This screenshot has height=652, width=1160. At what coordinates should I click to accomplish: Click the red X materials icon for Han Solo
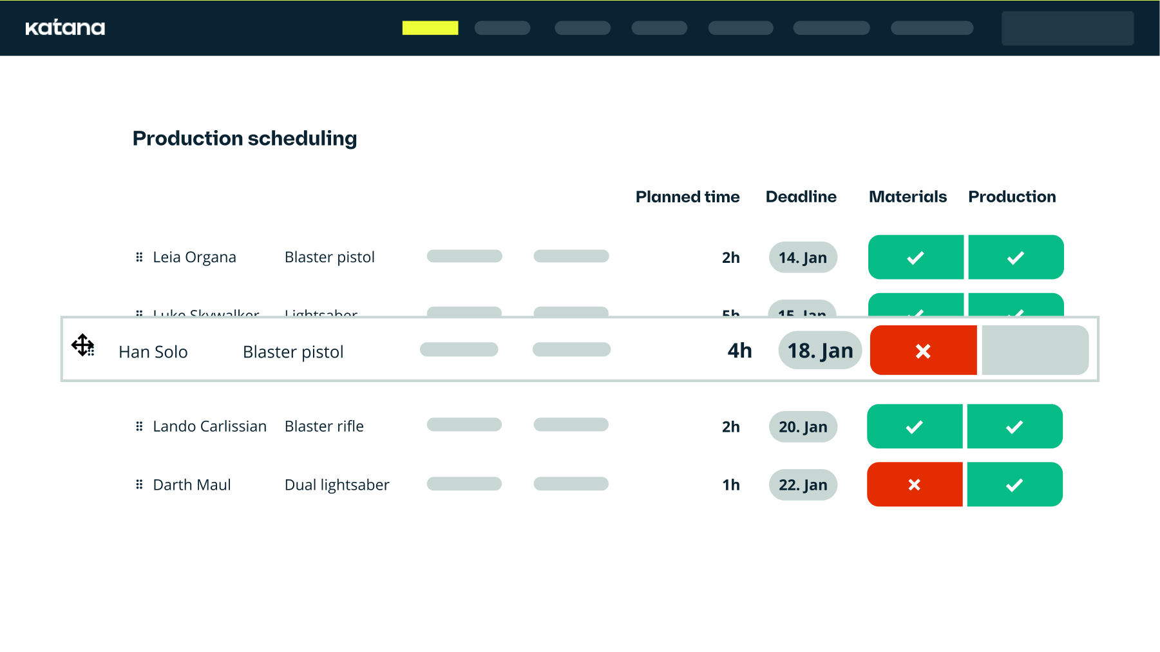pos(923,351)
